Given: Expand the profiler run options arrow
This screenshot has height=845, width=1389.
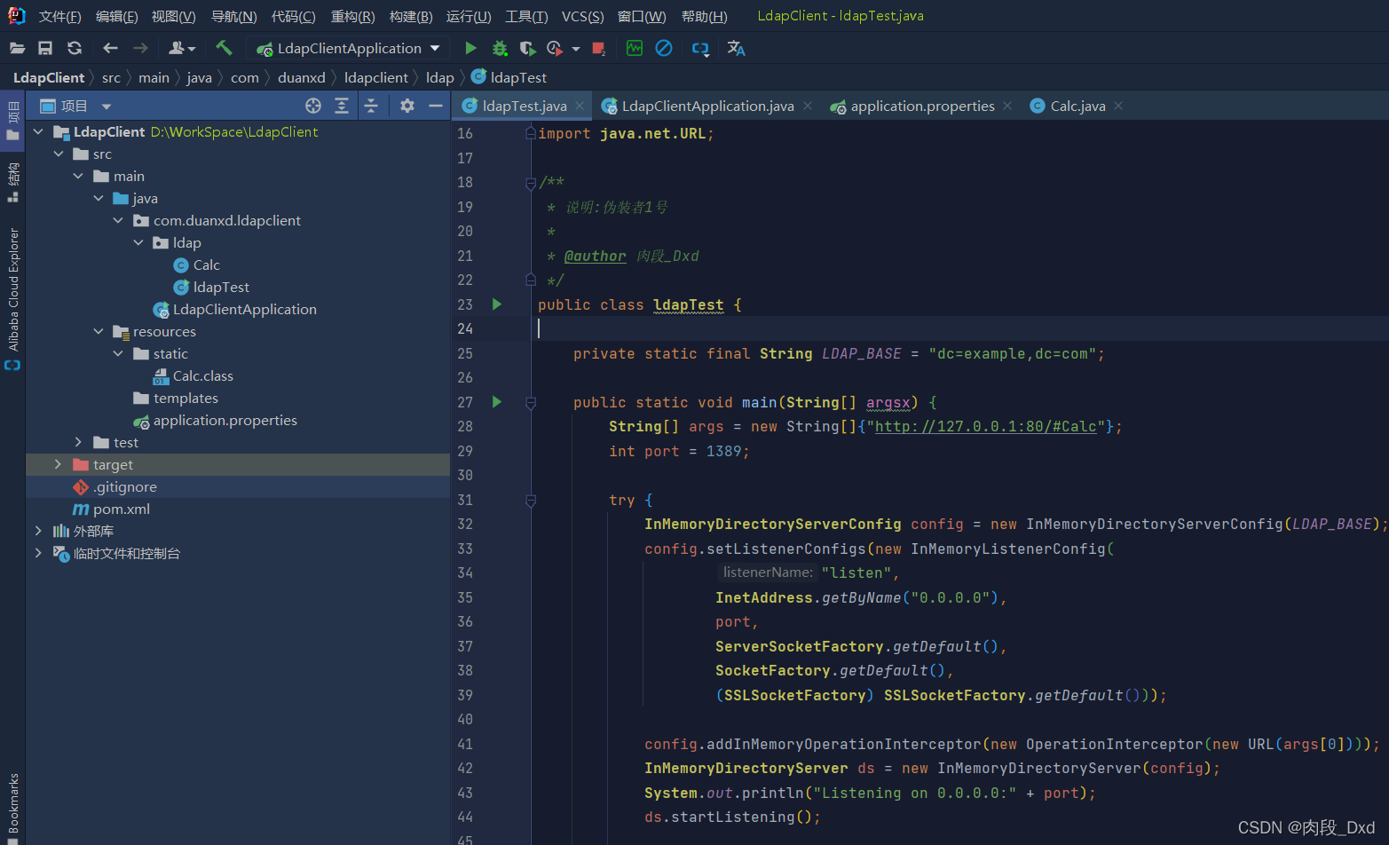Looking at the screenshot, I should click(576, 49).
